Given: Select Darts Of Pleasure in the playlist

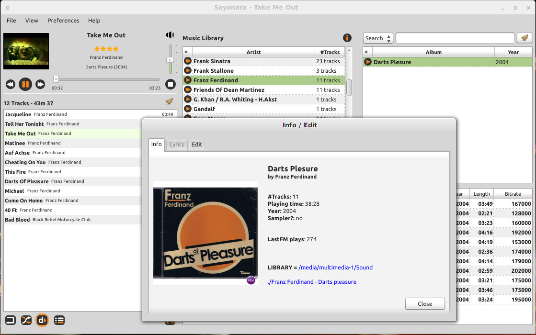Looking at the screenshot, I should tap(73, 181).
